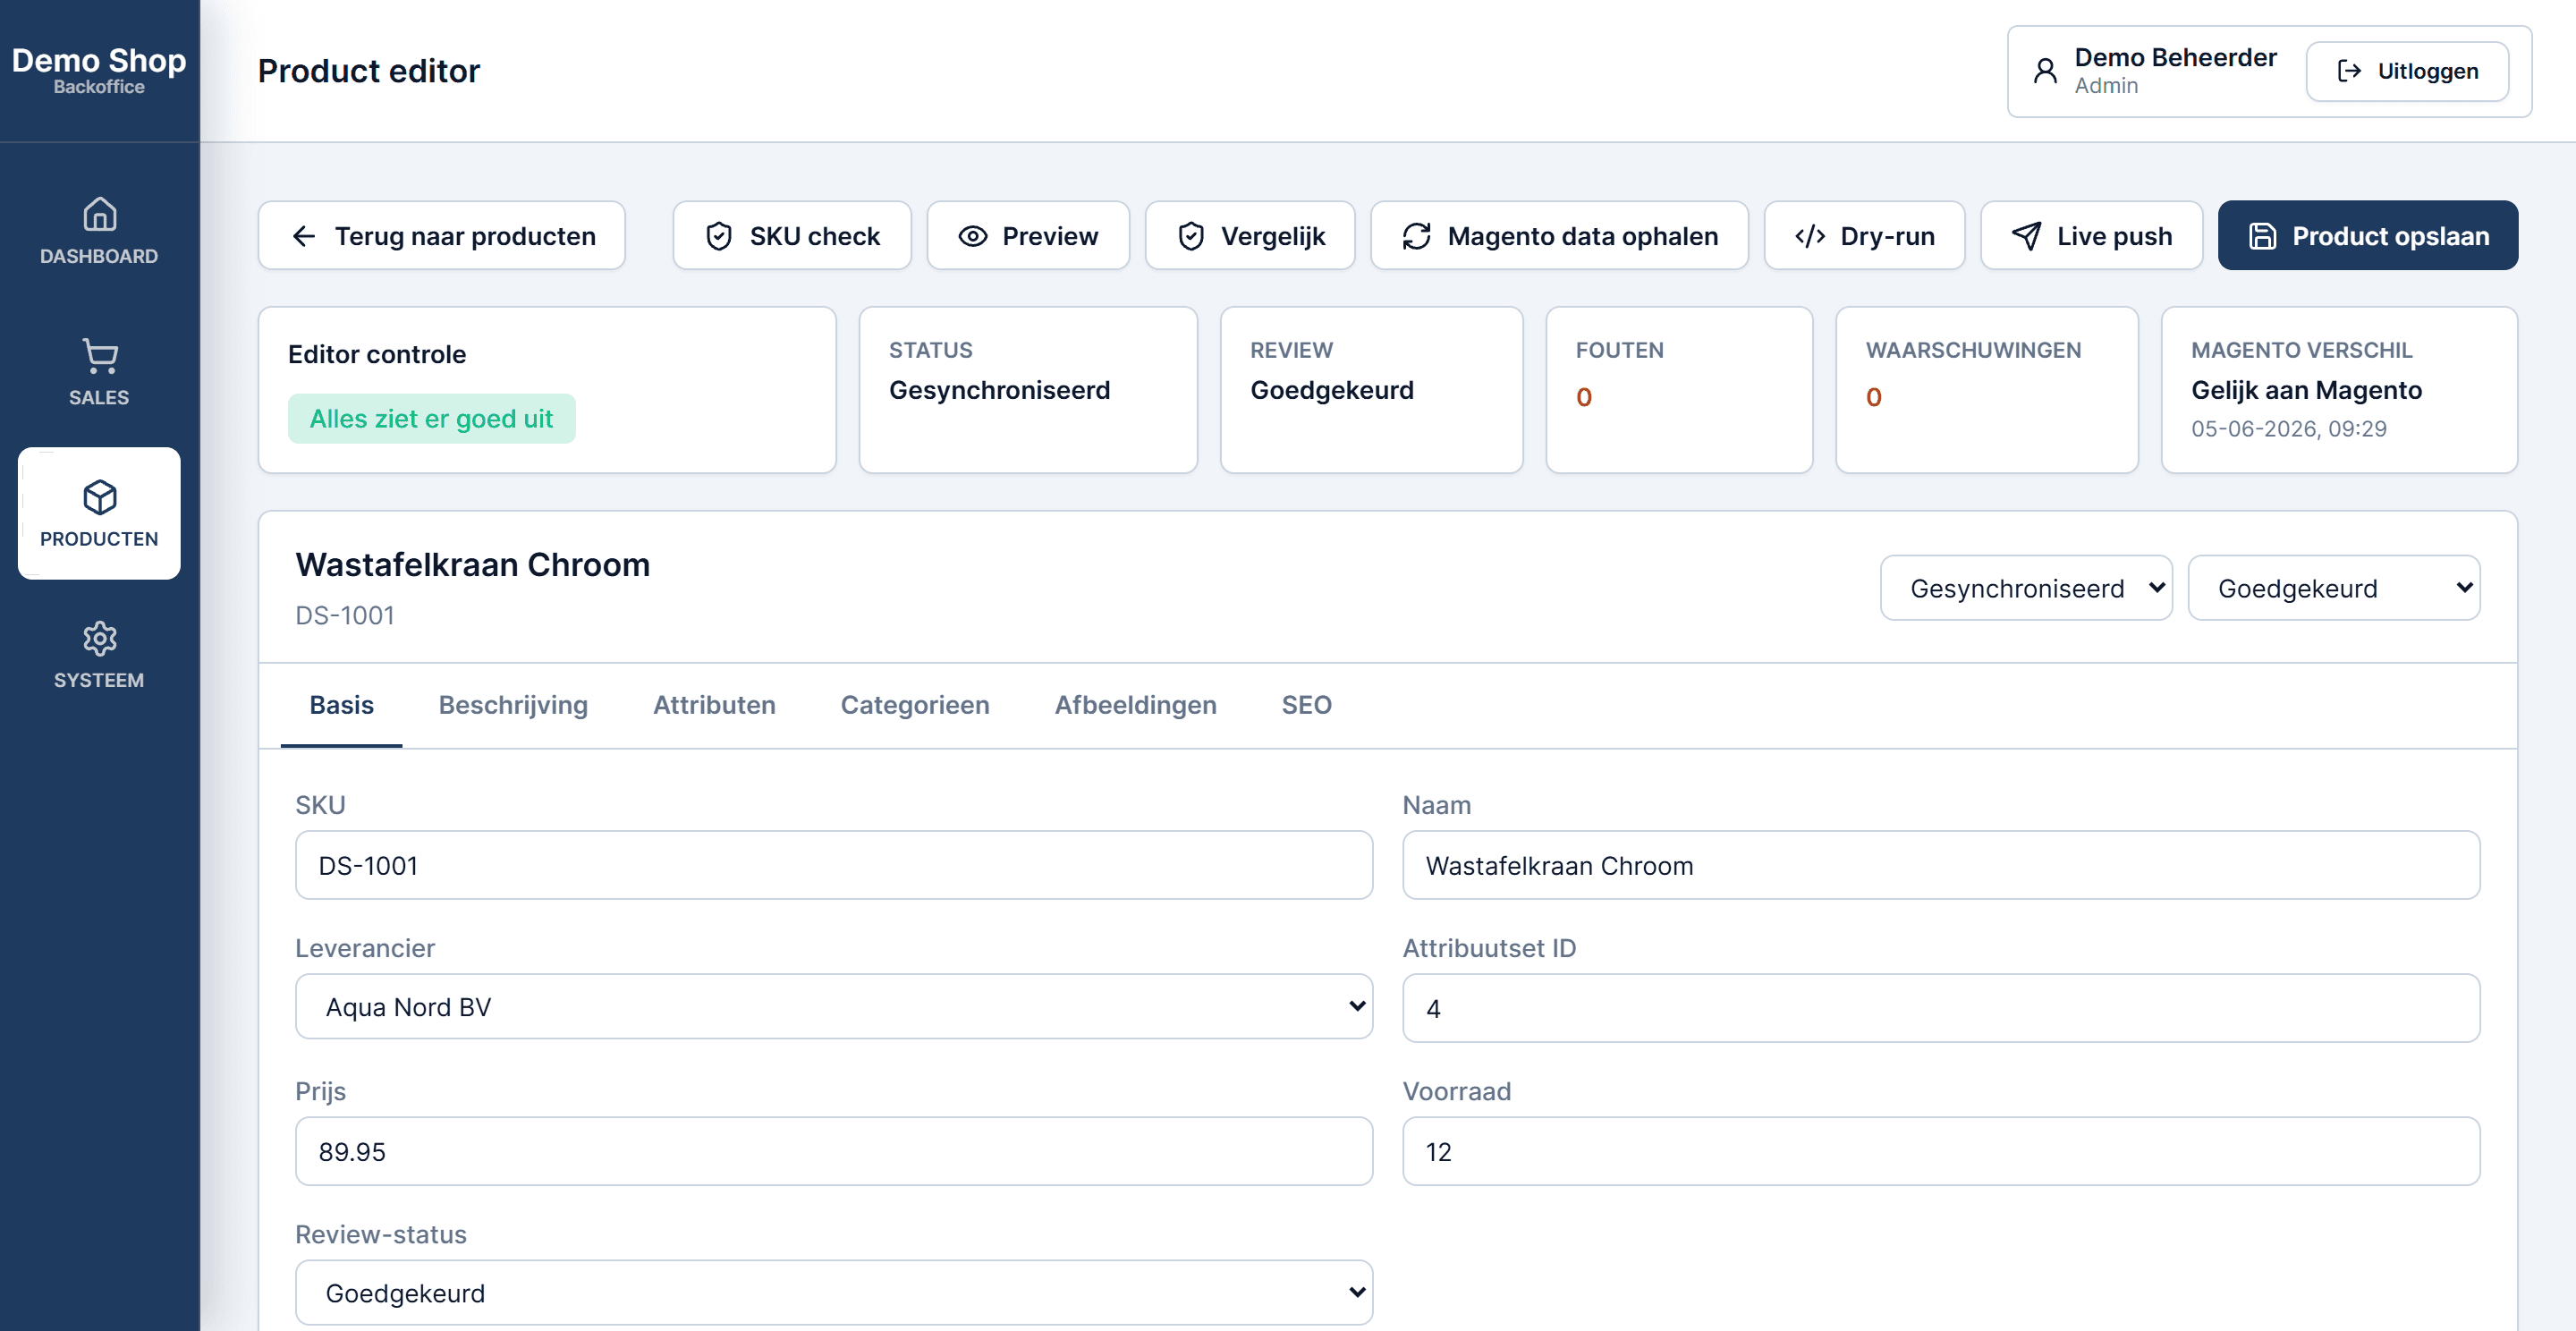Click the 05-06-2026, 09:29 timestamp
Image resolution: width=2576 pixels, height=1331 pixels.
(2289, 428)
